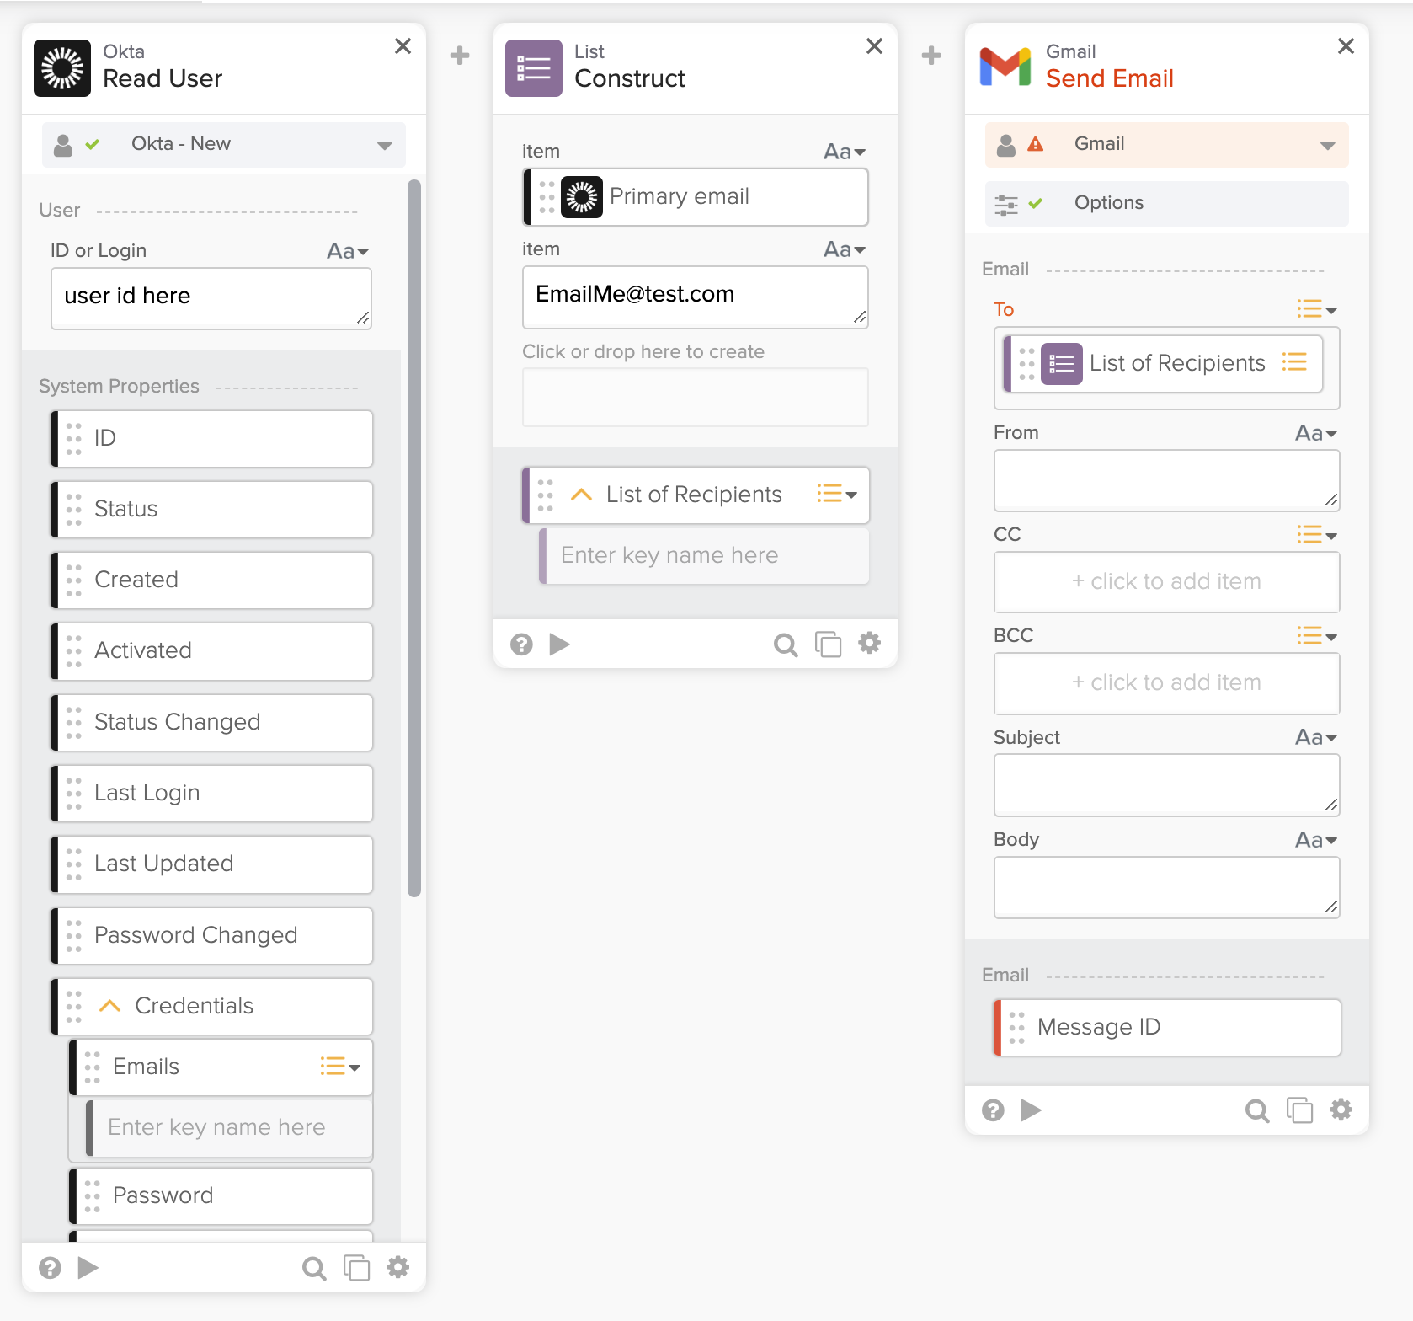Add a card after List Construct
The image size is (1413, 1321).
[x=931, y=56]
